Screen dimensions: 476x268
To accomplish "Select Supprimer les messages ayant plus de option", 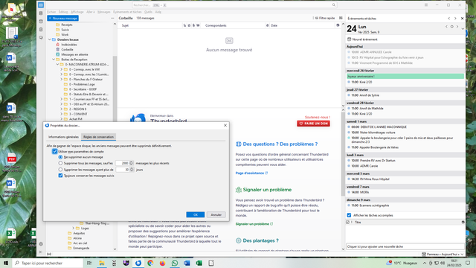I will coord(60,170).
